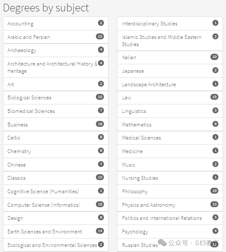Open Archaeology degree listings

coord(56,50)
